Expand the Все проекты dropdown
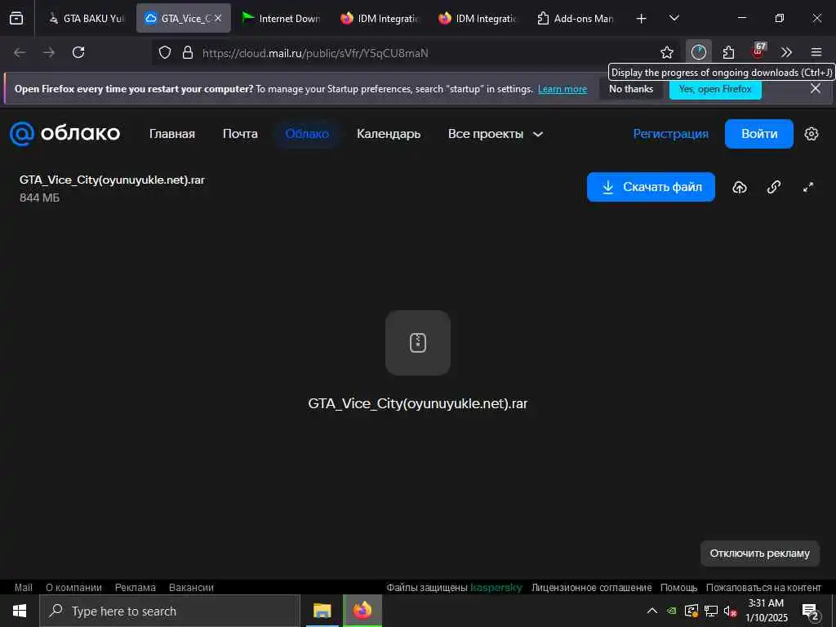The image size is (836, 627). click(496, 134)
